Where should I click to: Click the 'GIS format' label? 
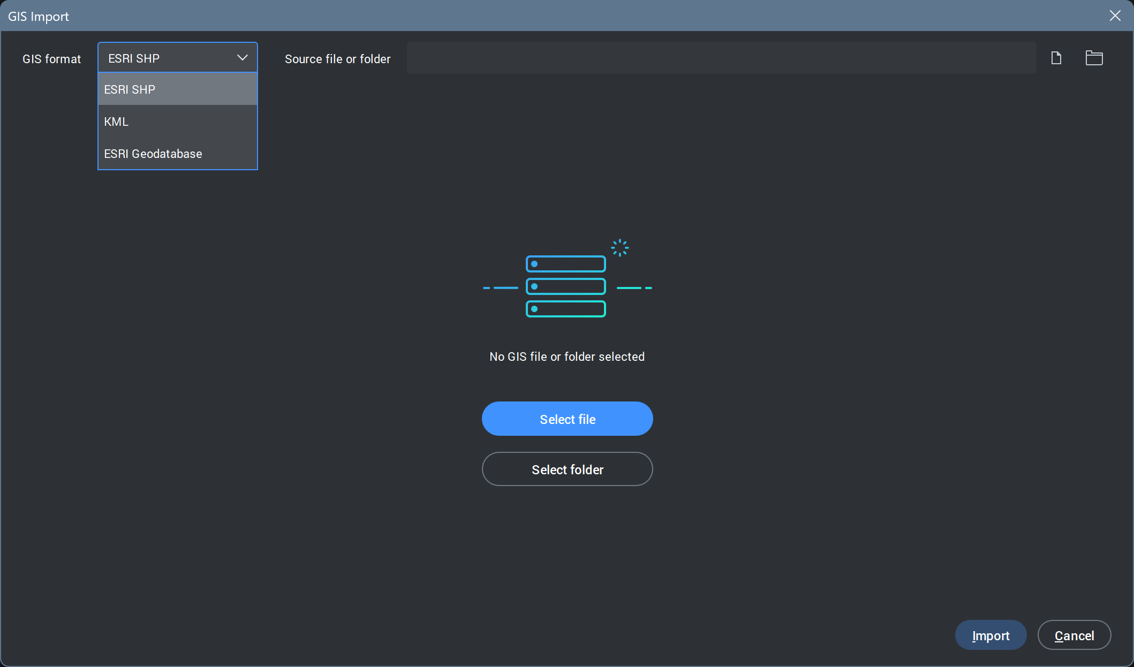pos(51,59)
